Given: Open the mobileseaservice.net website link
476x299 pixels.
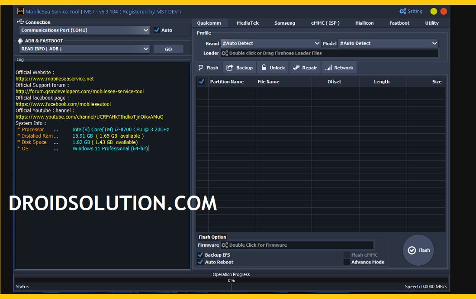Looking at the screenshot, I should 55,79.
